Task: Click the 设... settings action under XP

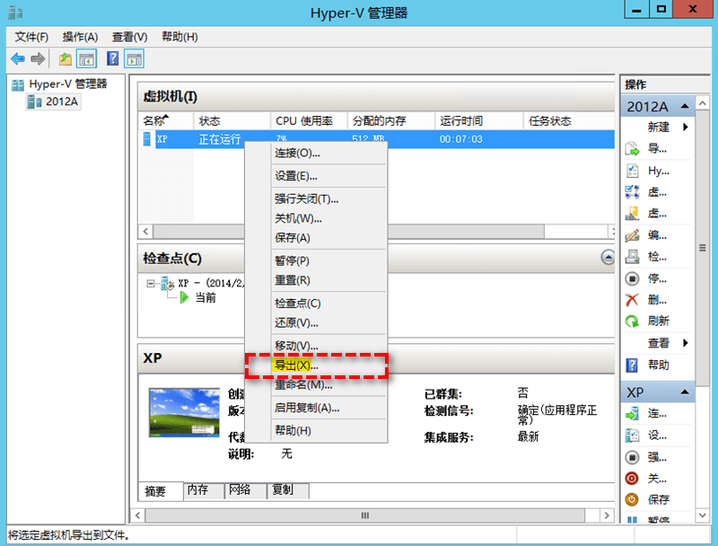Action: tap(657, 436)
